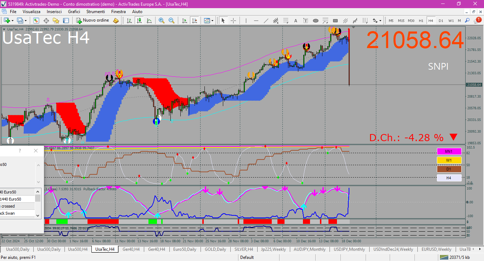This screenshot has height=261, width=484.
Task: Switch to the EURUSD,Weekly chart tab
Action: click(x=436, y=249)
